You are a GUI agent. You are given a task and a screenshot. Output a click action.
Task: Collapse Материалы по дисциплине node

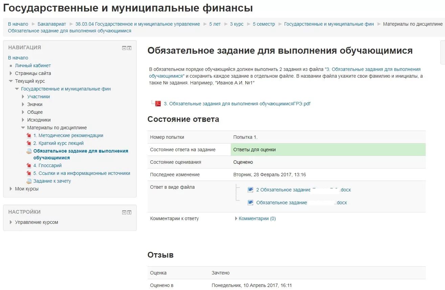(x=23, y=128)
